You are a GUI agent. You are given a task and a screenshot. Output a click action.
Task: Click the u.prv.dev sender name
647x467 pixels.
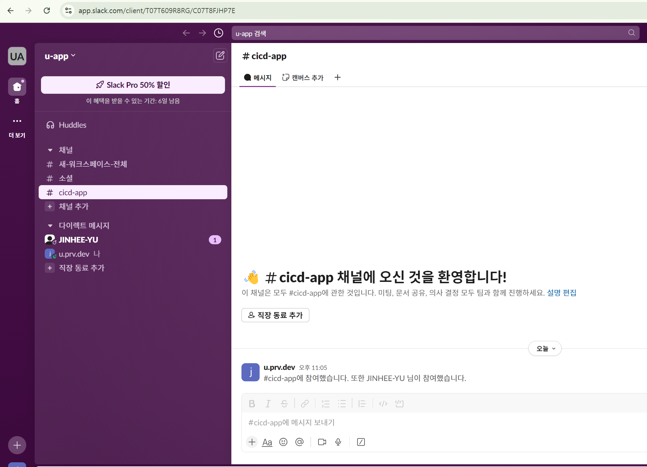[x=279, y=367]
